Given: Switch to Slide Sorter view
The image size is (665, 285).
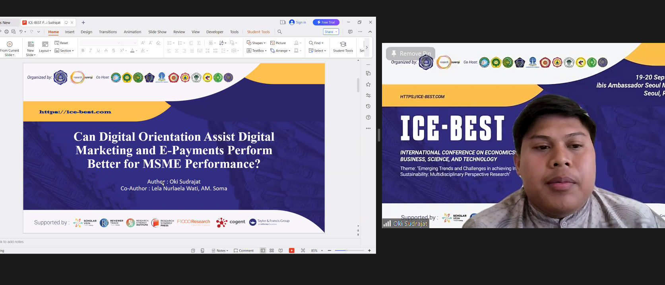Looking at the screenshot, I should 272,250.
